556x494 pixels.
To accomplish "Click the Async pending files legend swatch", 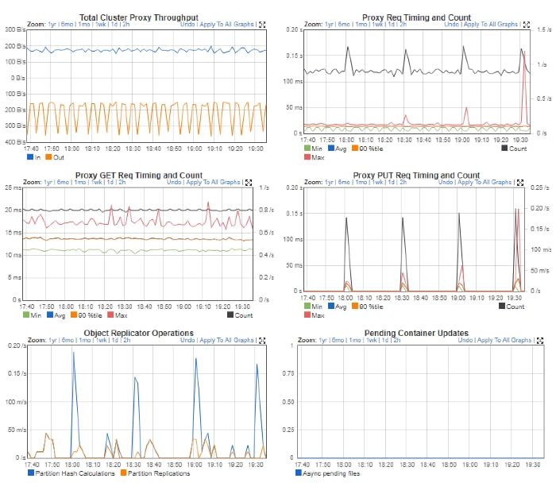I will click(x=299, y=473).
